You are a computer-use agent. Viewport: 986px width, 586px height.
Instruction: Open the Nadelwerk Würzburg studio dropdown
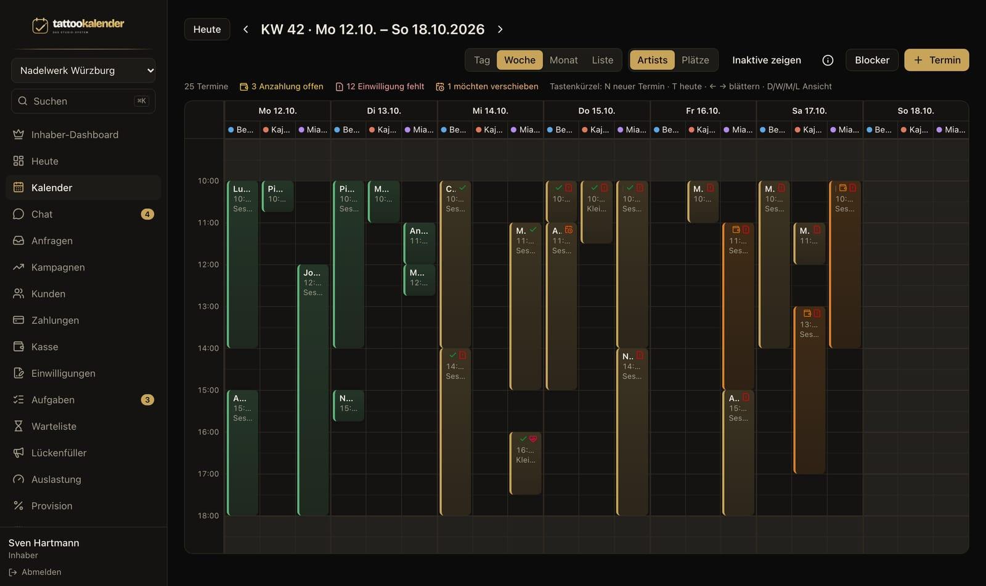[x=83, y=70]
